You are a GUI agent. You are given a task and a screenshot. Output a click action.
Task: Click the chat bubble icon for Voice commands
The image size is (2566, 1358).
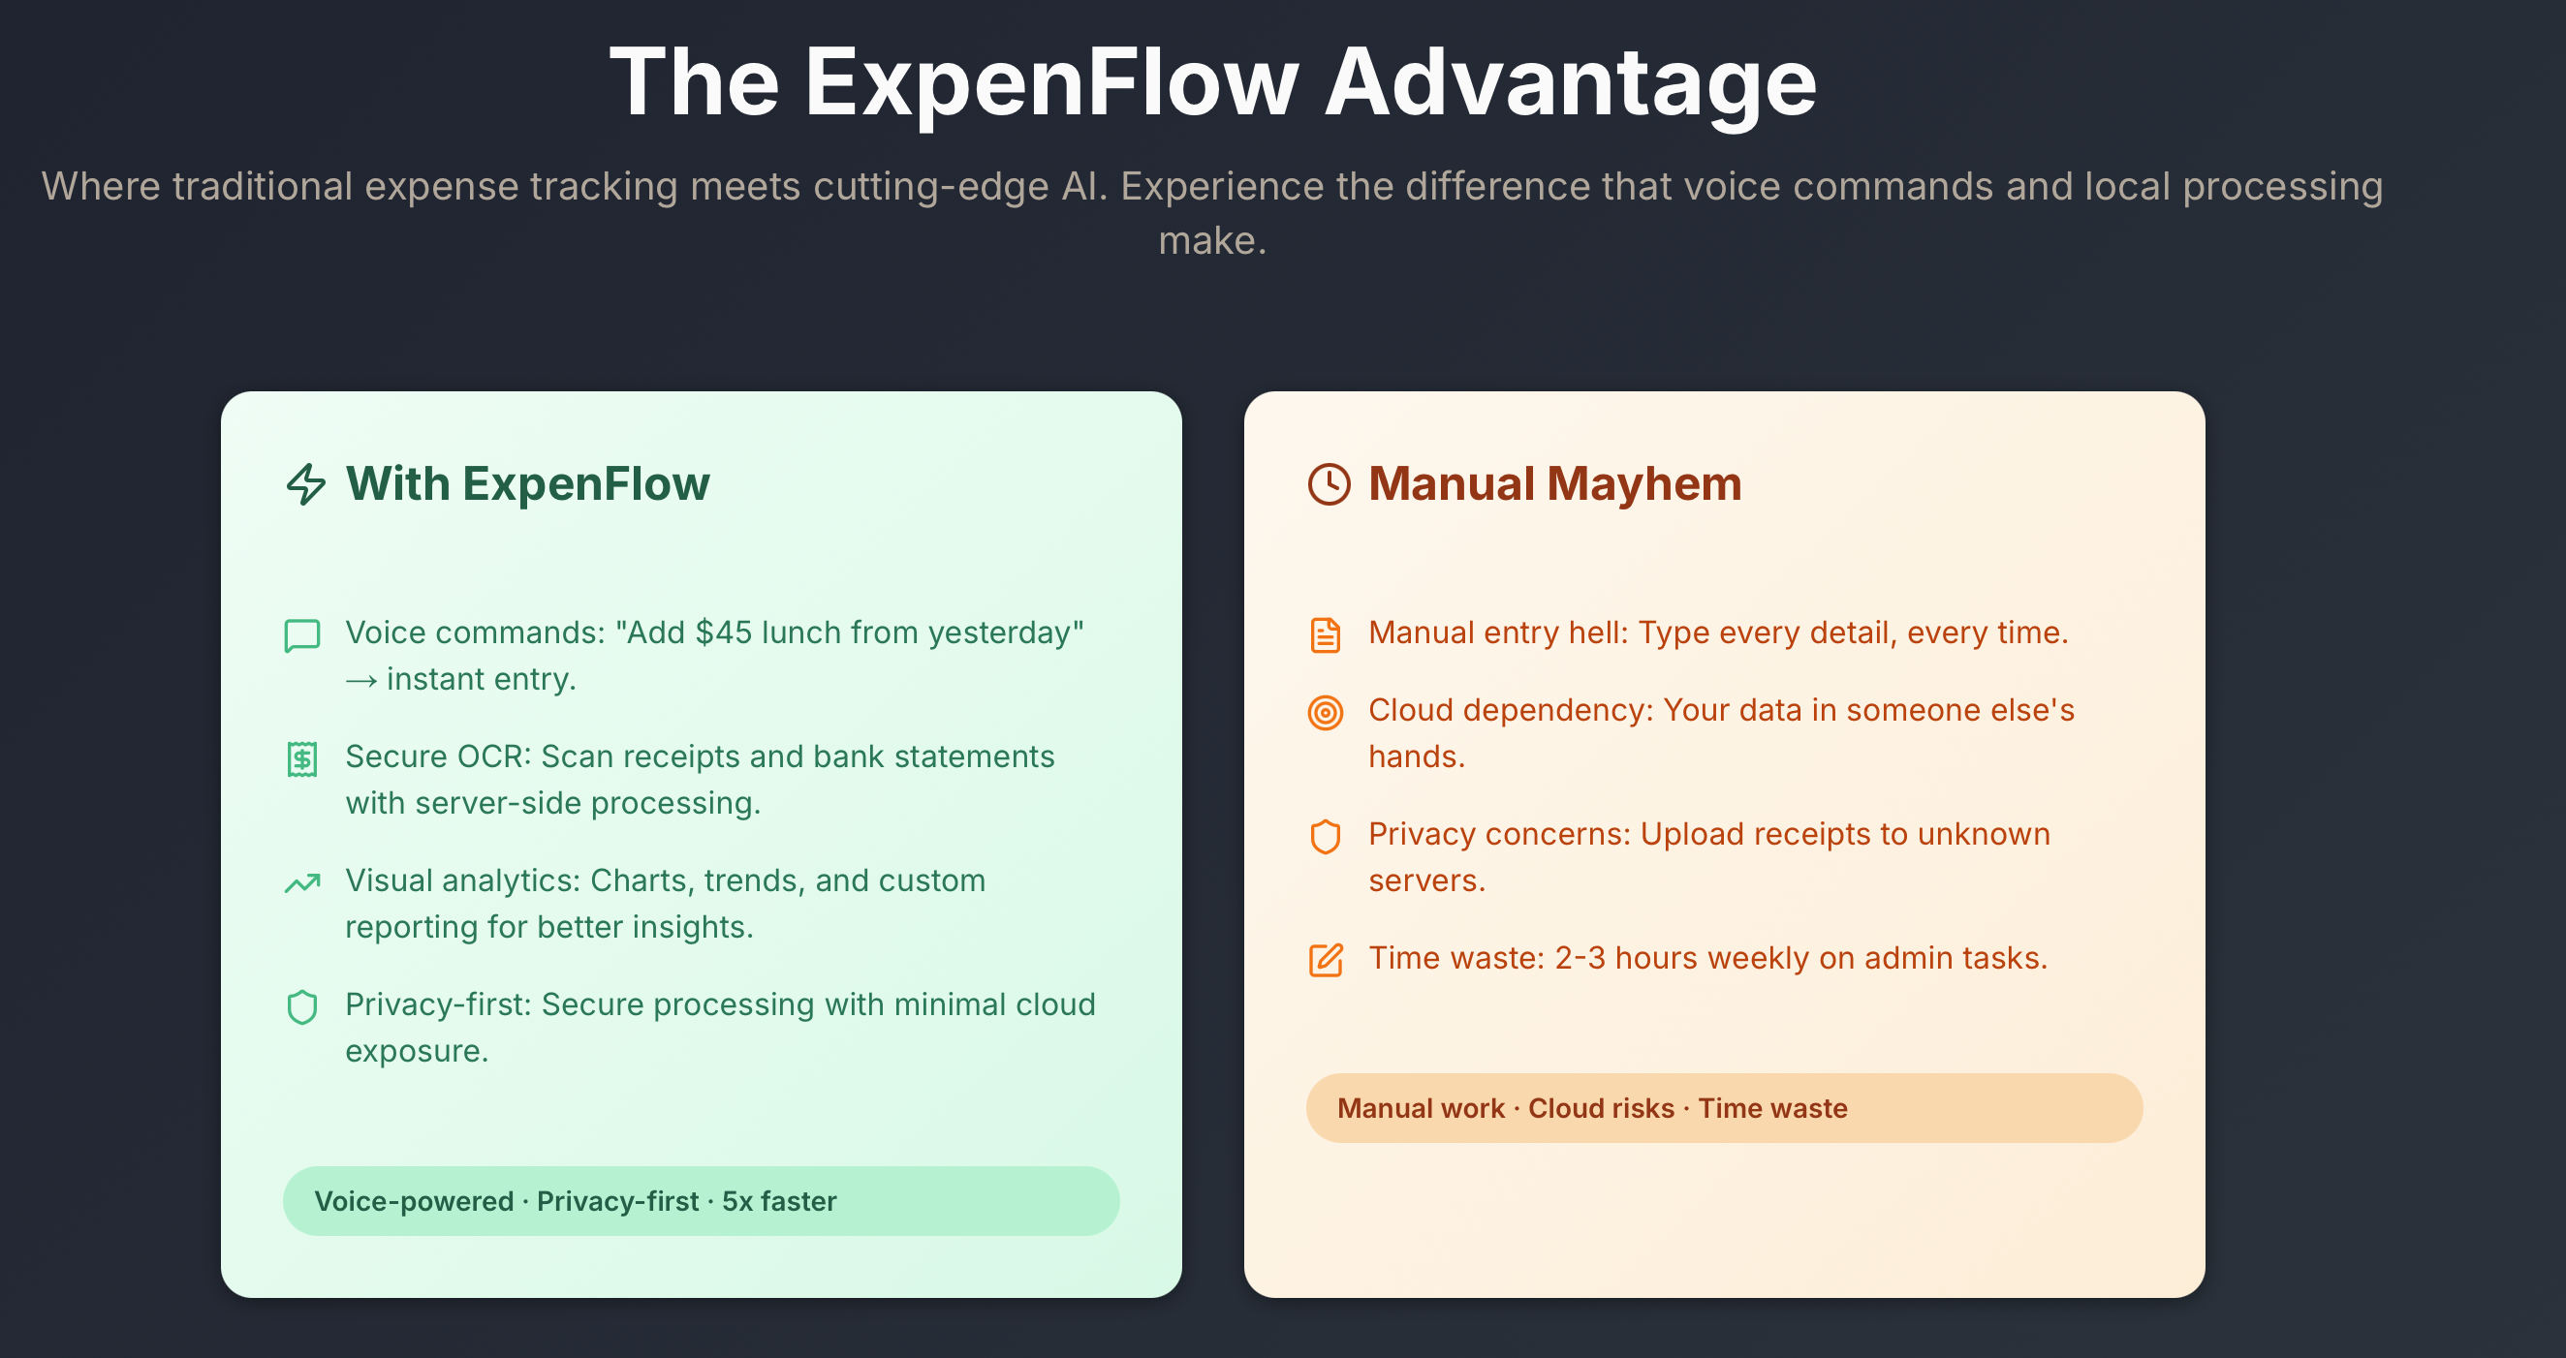301,635
